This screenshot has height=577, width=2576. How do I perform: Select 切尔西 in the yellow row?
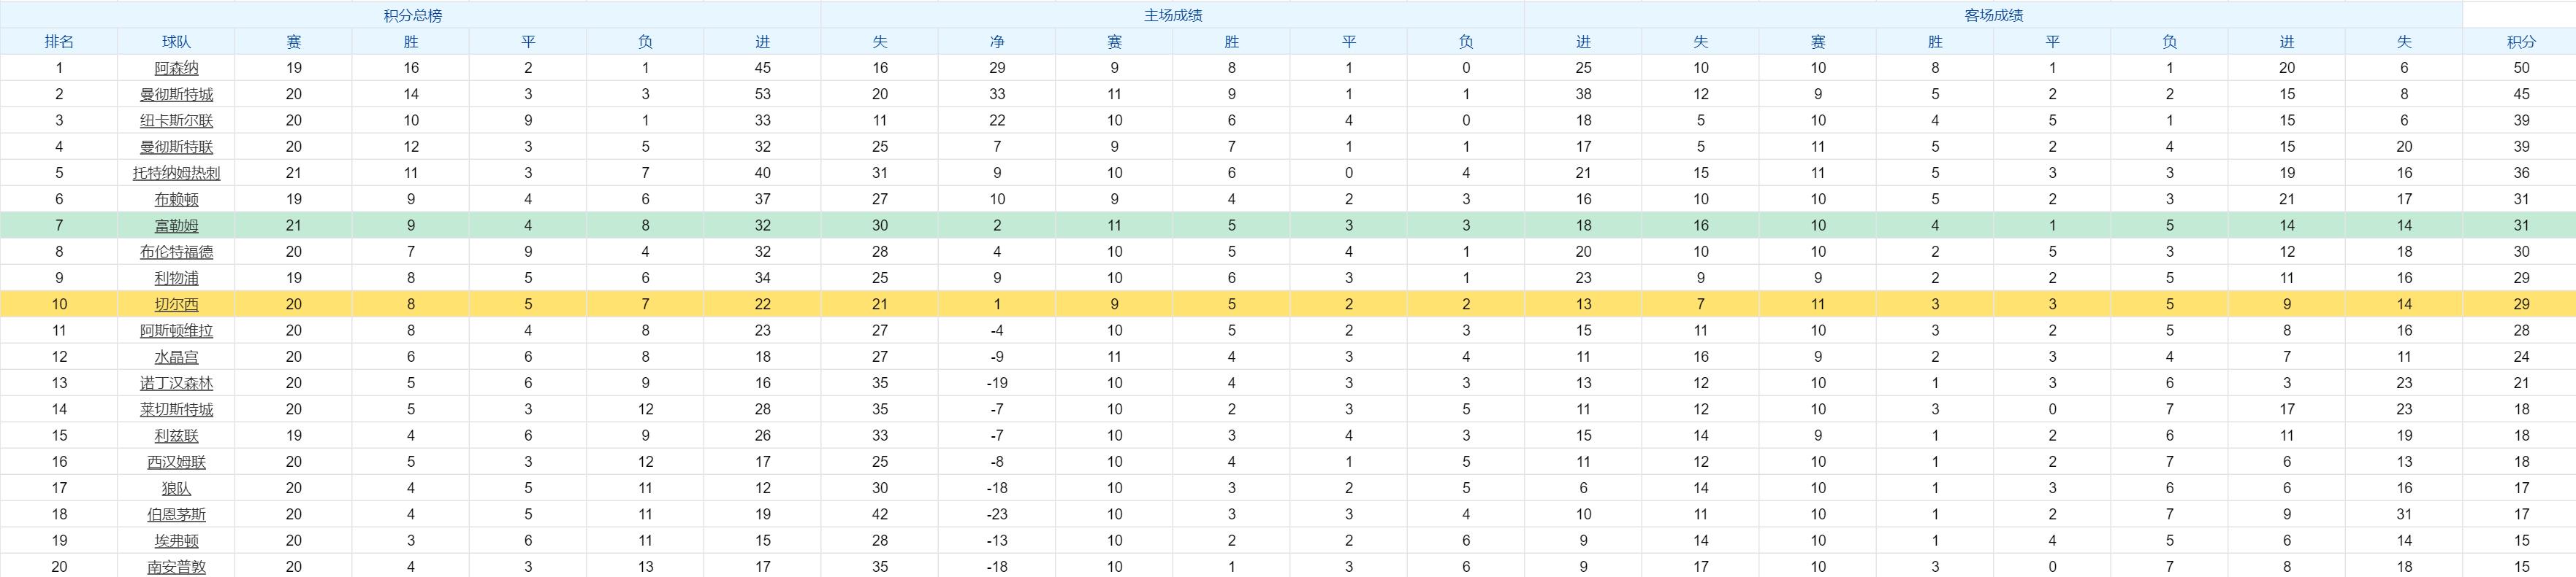(176, 304)
